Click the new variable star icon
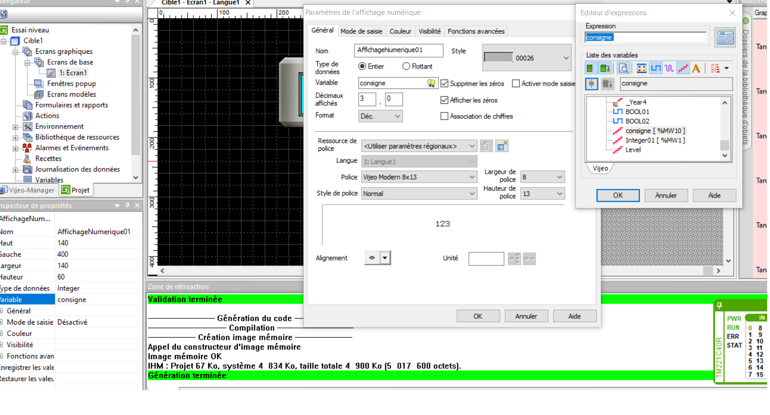 point(591,84)
